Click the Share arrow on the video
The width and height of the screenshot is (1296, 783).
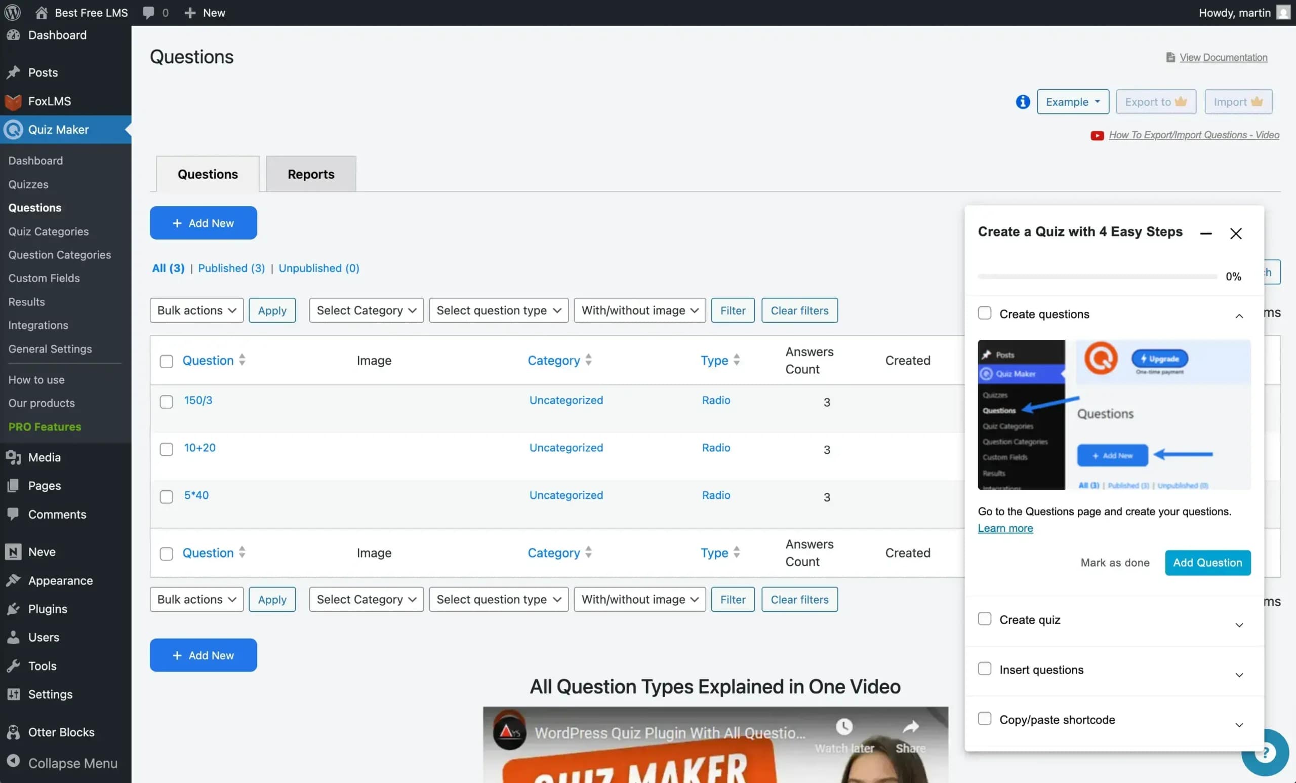pos(910,727)
